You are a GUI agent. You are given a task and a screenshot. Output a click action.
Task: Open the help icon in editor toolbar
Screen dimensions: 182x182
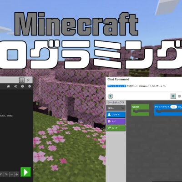pos(22,86)
